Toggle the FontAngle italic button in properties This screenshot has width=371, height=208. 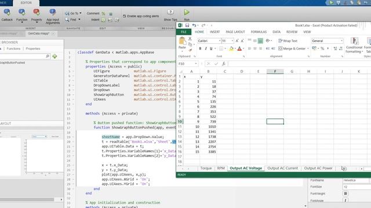pyautogui.click(x=345, y=200)
